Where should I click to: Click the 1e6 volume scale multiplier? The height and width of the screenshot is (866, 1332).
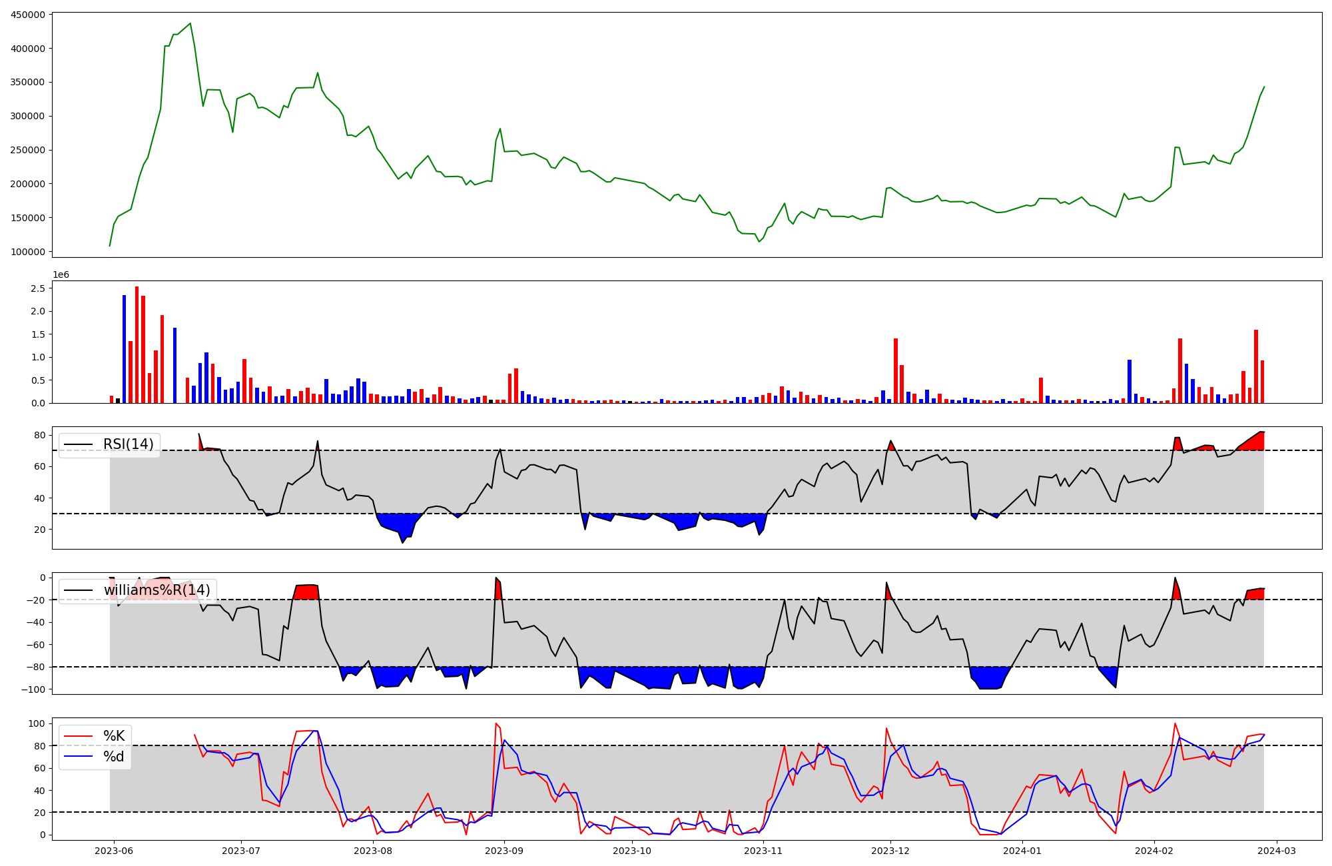point(61,275)
